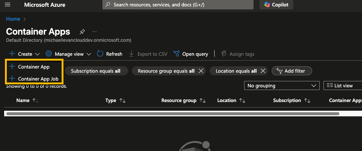The image size is (362, 151).
Task: Open the List view dropdown
Action: 343,85
